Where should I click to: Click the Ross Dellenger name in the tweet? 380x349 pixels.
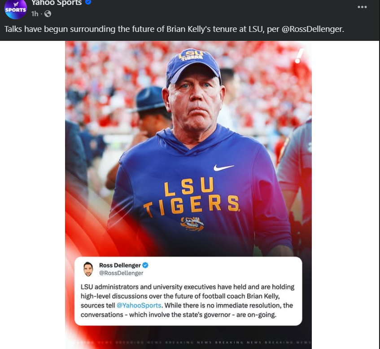[119, 265]
